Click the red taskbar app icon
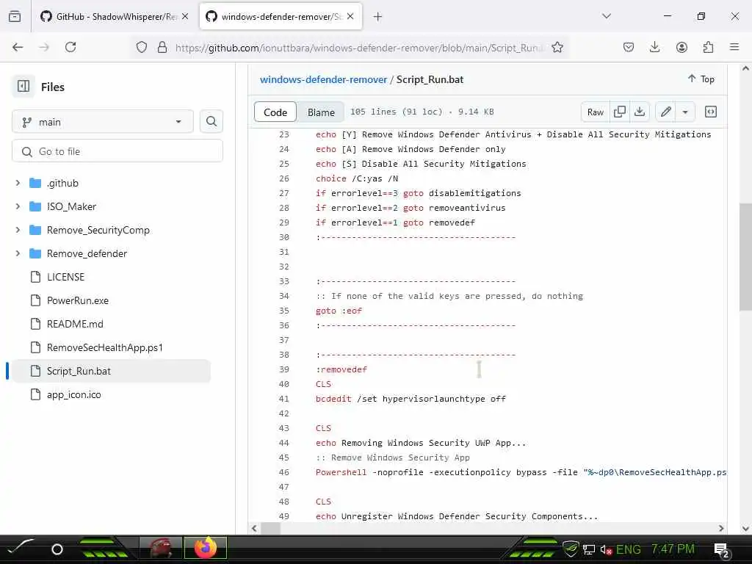The height and width of the screenshot is (564, 752). click(161, 548)
